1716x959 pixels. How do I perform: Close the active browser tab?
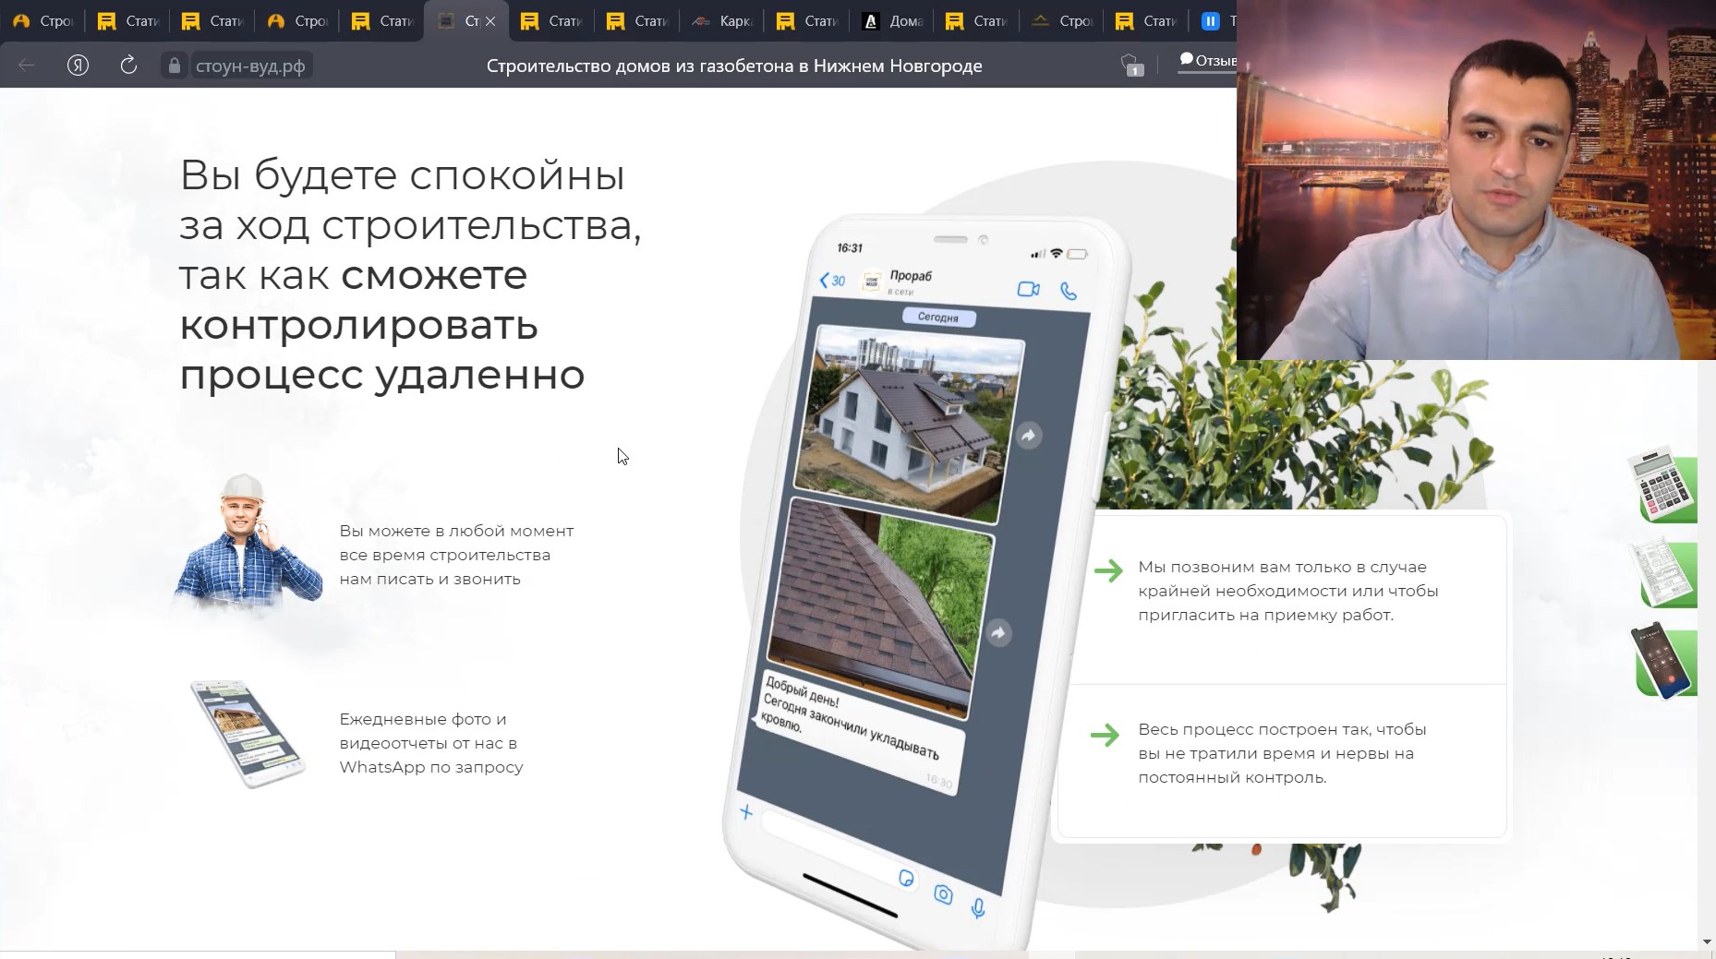coord(490,21)
